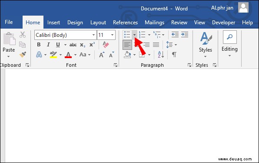Viewport: 259px width, 163px height.
Task: Click the user profile avatar
Action: tap(243, 7)
